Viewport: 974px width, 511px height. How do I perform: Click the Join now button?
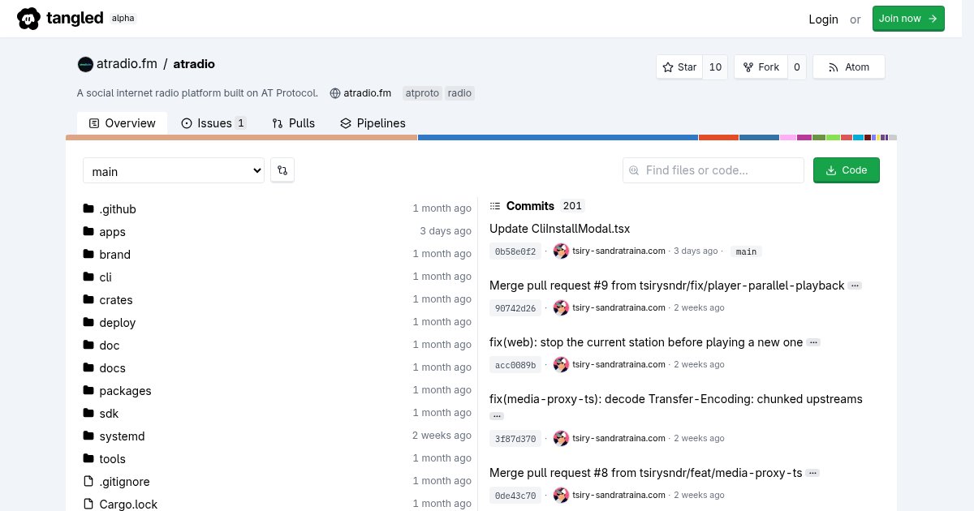pyautogui.click(x=908, y=19)
